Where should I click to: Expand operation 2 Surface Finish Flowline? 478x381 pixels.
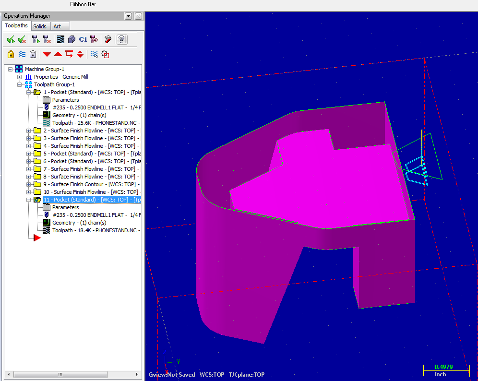(28, 131)
